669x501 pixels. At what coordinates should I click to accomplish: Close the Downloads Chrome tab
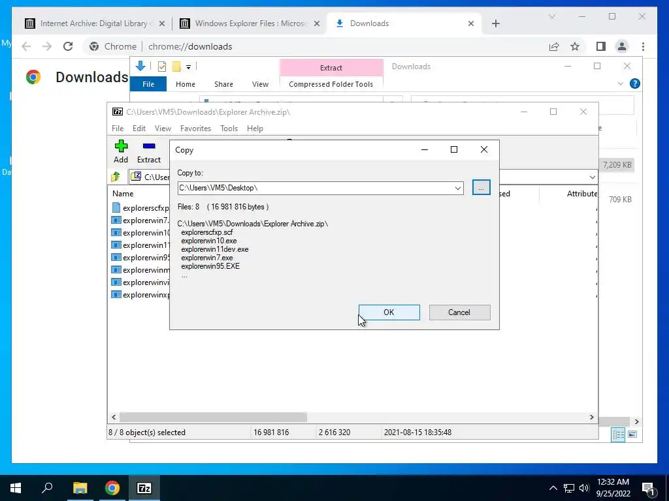point(470,23)
